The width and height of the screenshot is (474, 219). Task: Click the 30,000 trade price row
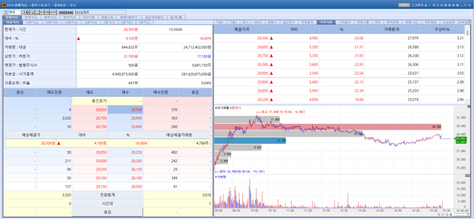point(339,65)
